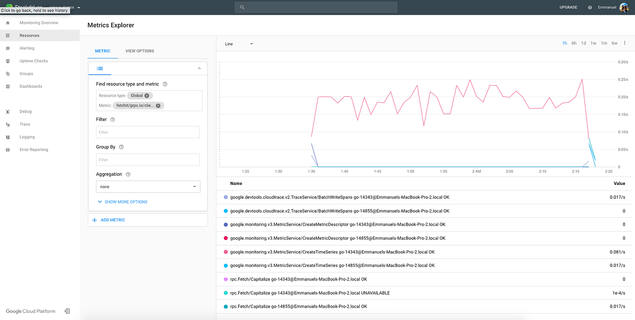
Task: Click the Trace sidebar icon
Action: [x=8, y=124]
